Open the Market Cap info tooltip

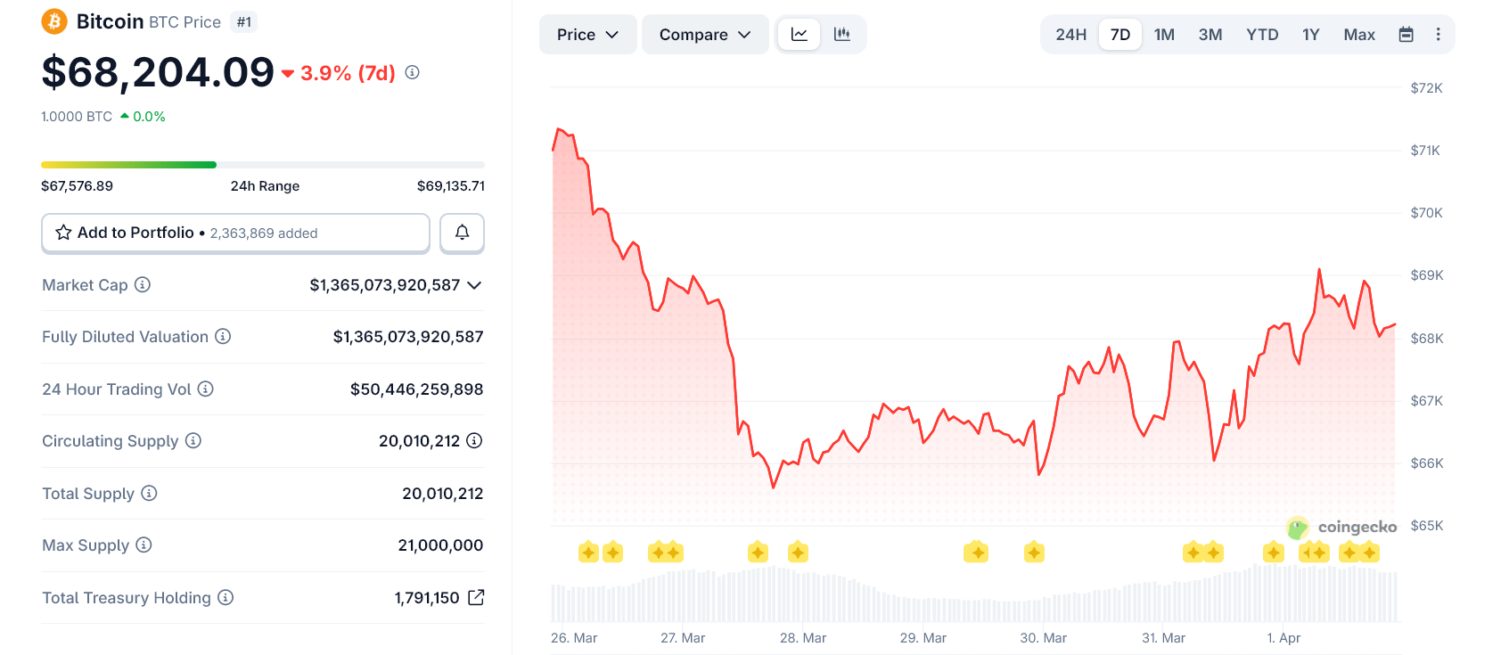click(x=144, y=285)
